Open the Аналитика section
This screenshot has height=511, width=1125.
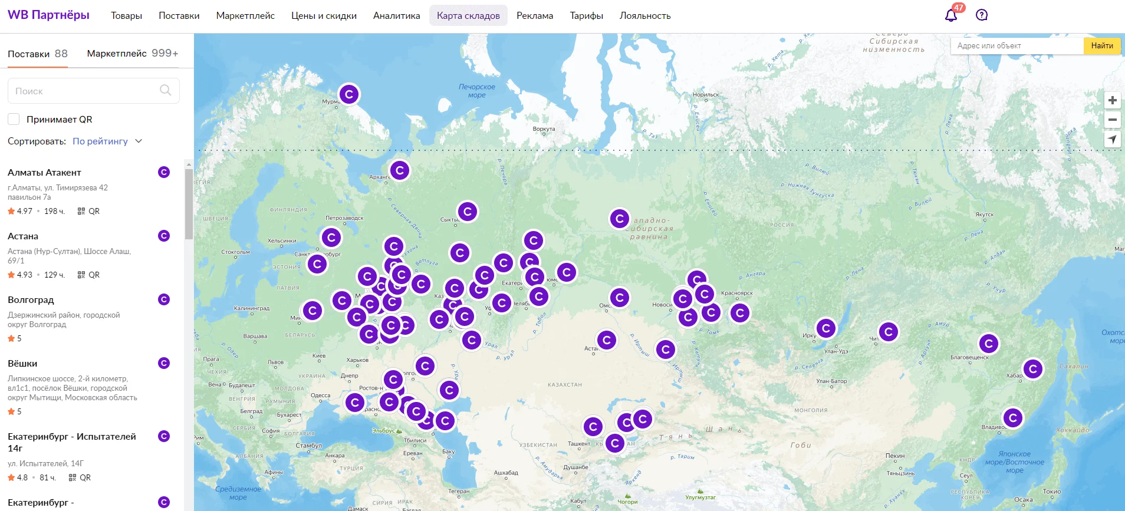[397, 16]
